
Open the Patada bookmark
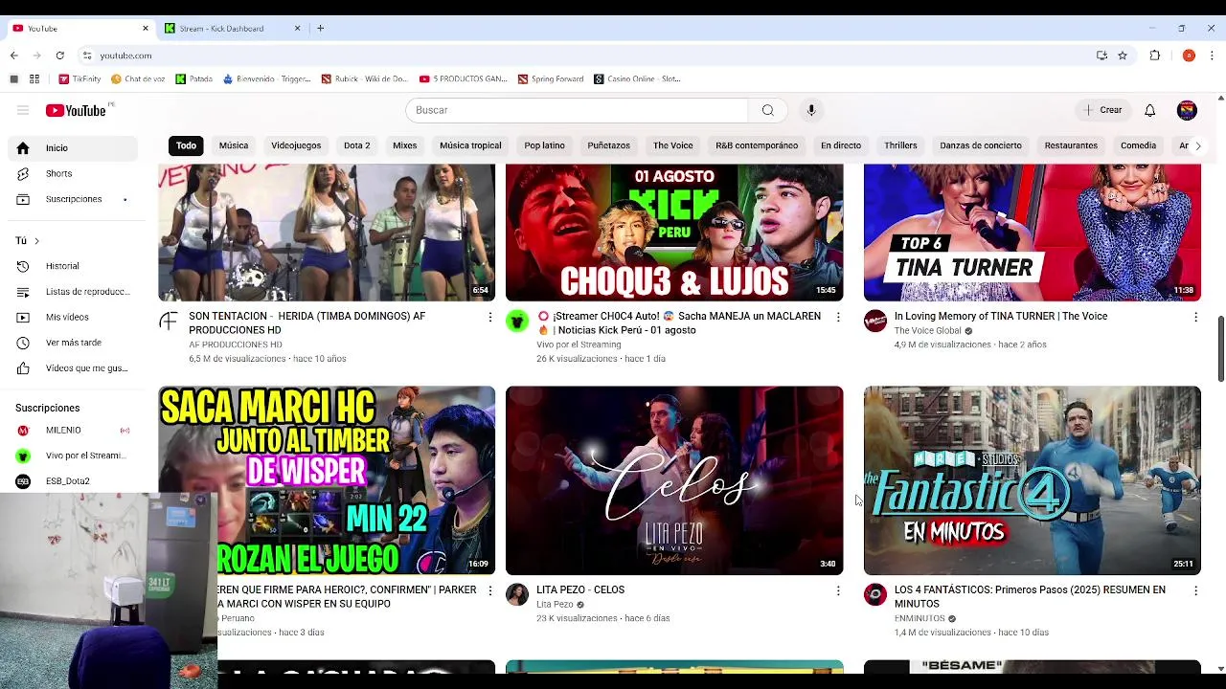coord(194,79)
